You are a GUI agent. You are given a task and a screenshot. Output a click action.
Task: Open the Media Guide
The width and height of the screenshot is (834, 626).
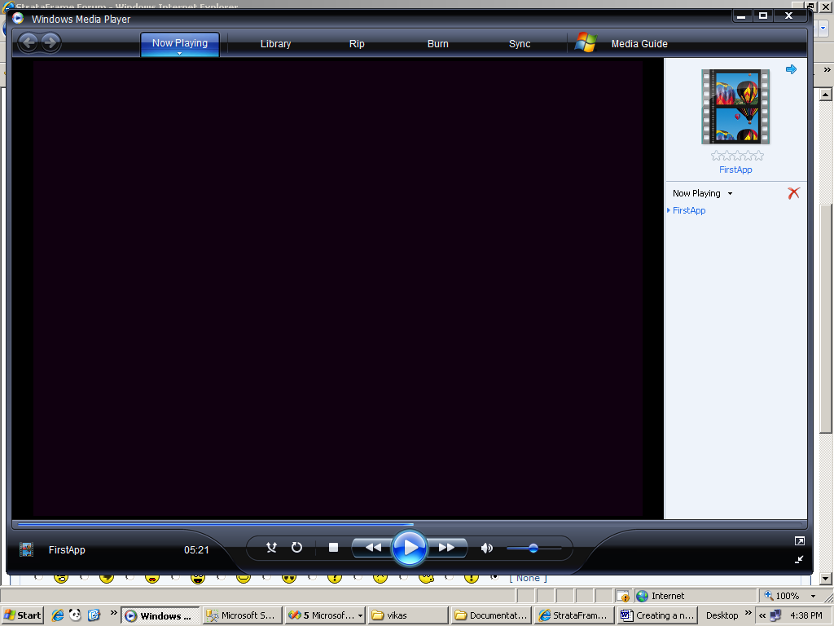tap(639, 44)
